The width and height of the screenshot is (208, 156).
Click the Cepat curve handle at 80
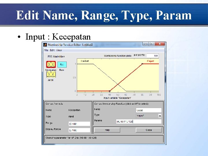pos(142,64)
